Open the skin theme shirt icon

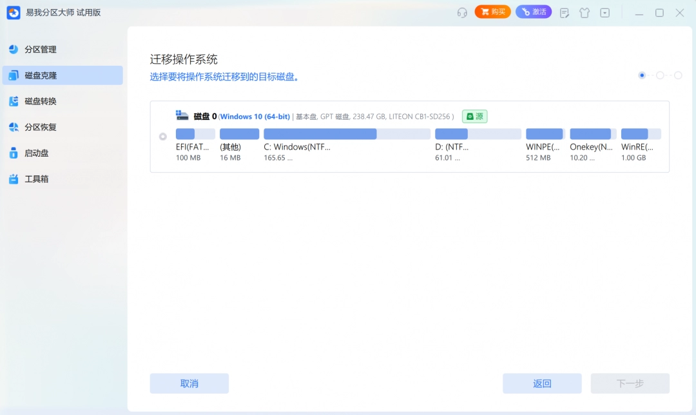point(585,13)
